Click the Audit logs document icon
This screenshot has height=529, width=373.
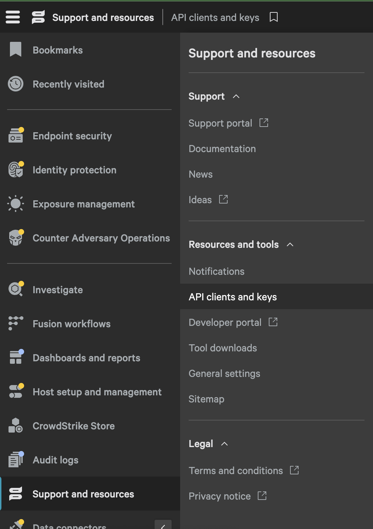coord(16,460)
